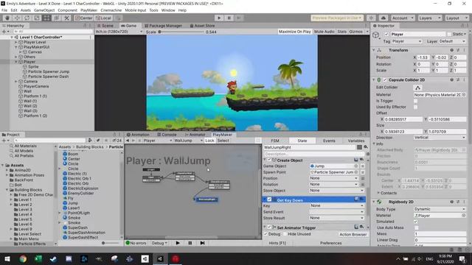Image resolution: width=472 pixels, height=265 pixels.
Task: Click the PlayMaker Lock button
Action: [x=209, y=141]
